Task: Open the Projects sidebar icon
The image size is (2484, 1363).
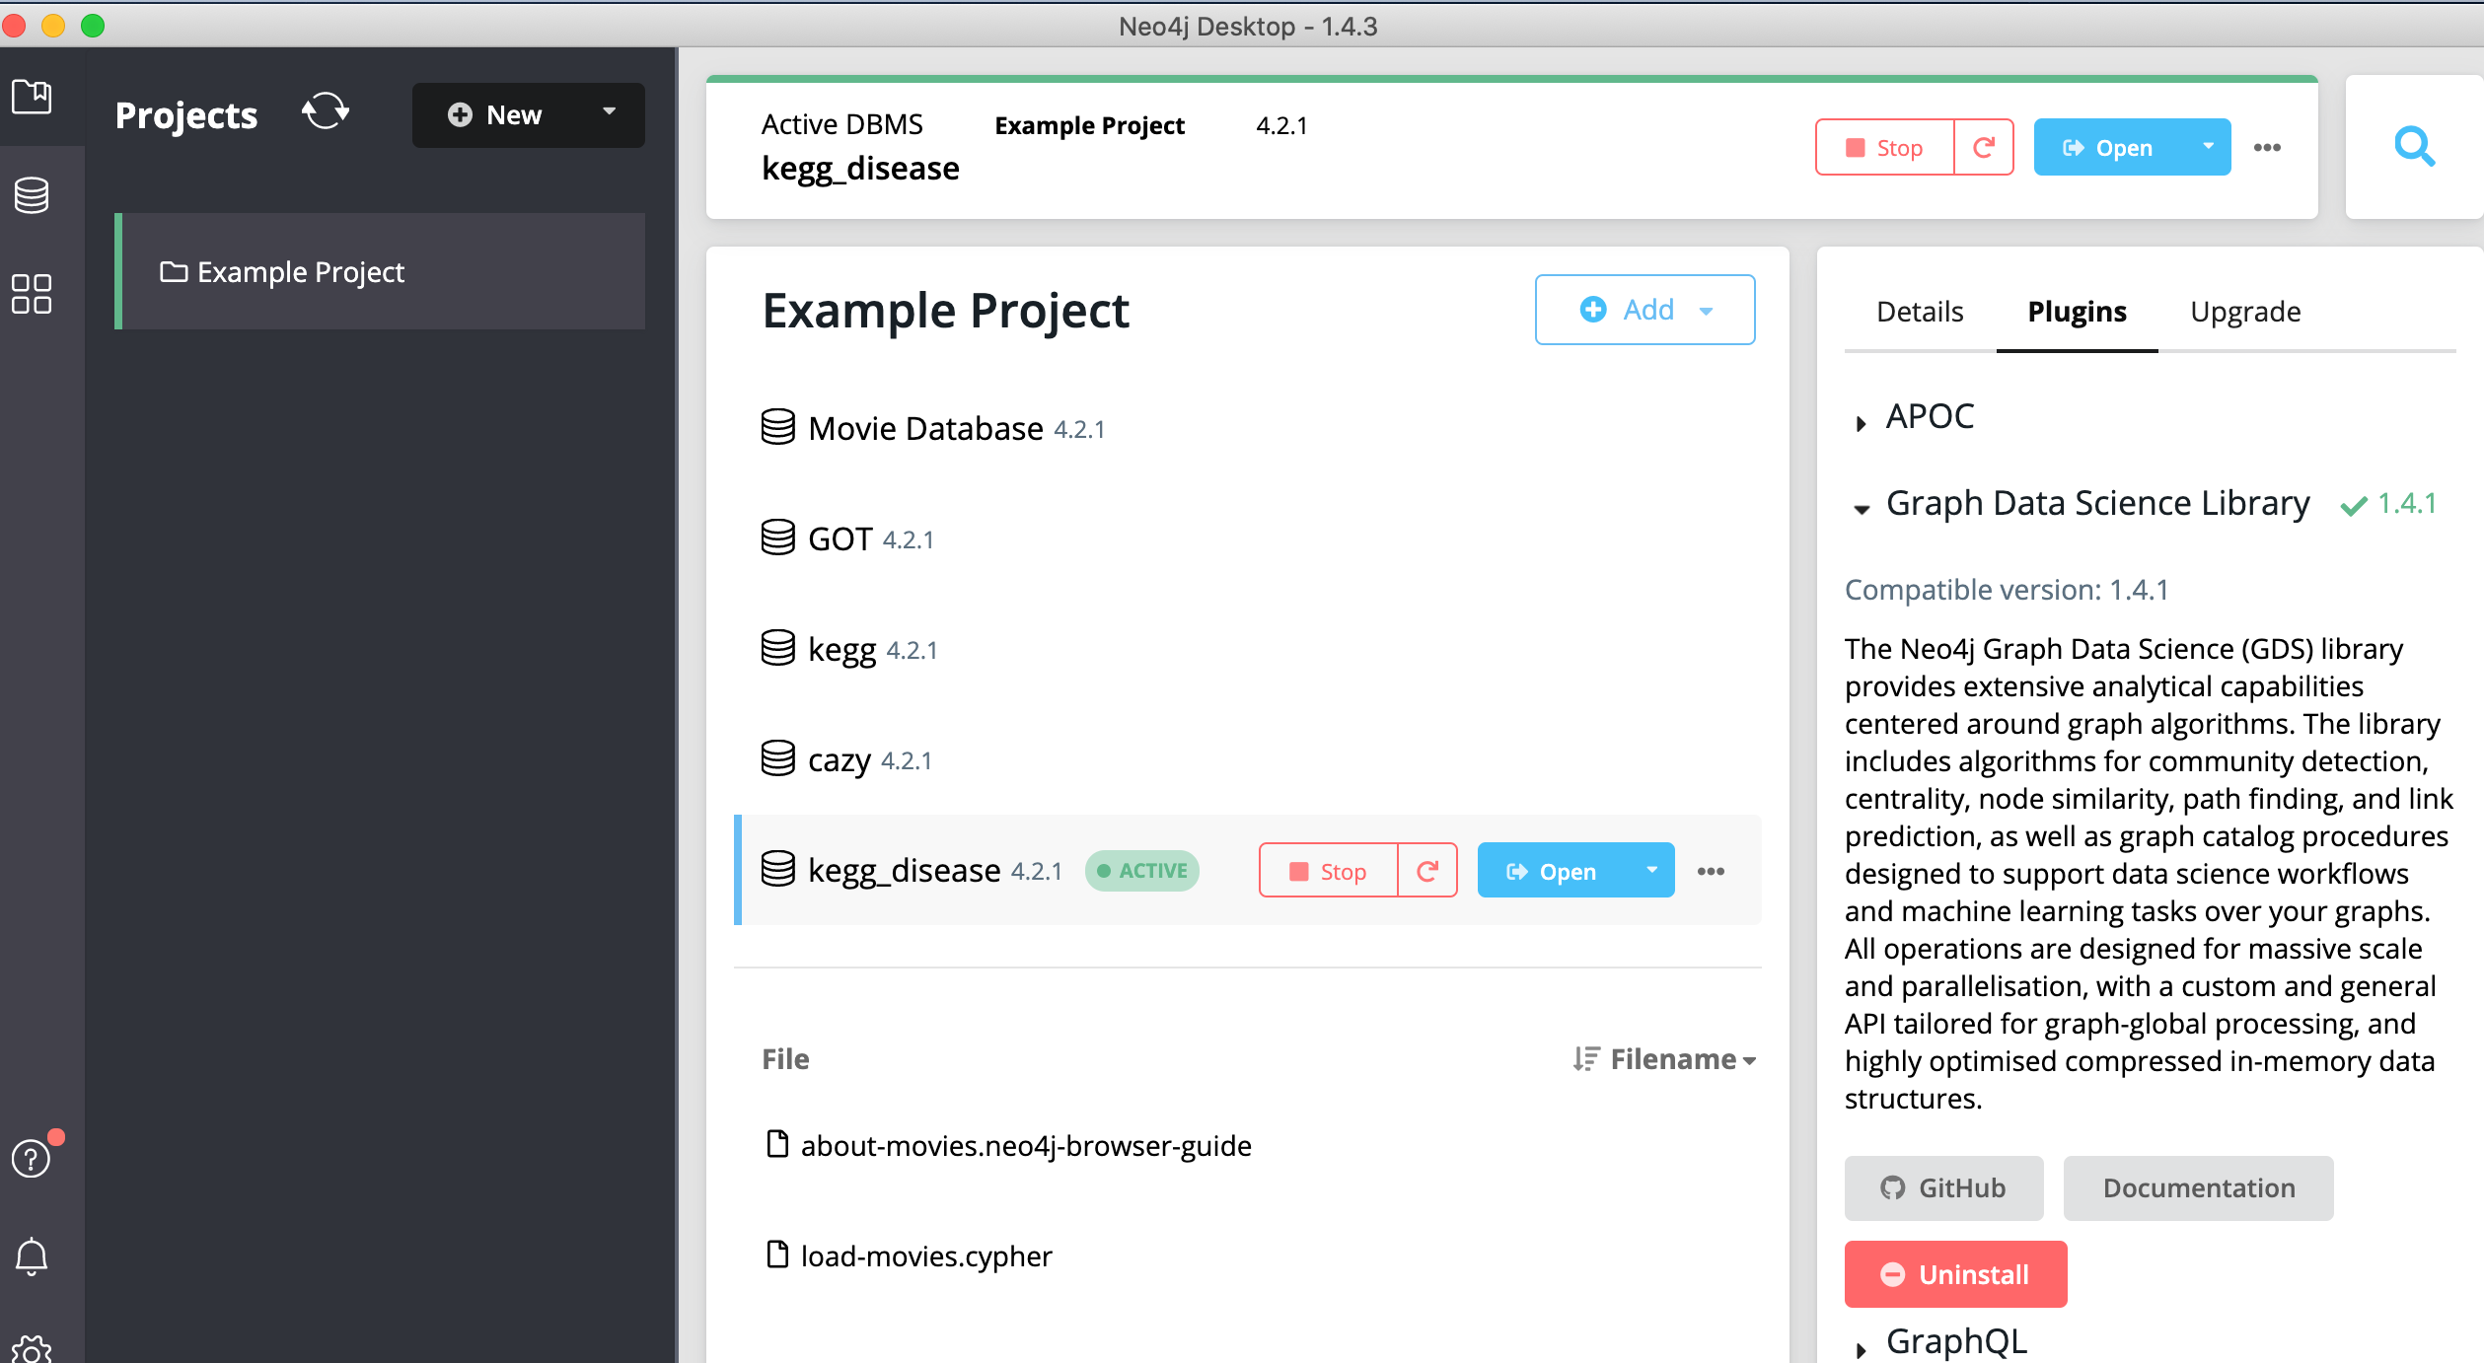Action: (32, 97)
